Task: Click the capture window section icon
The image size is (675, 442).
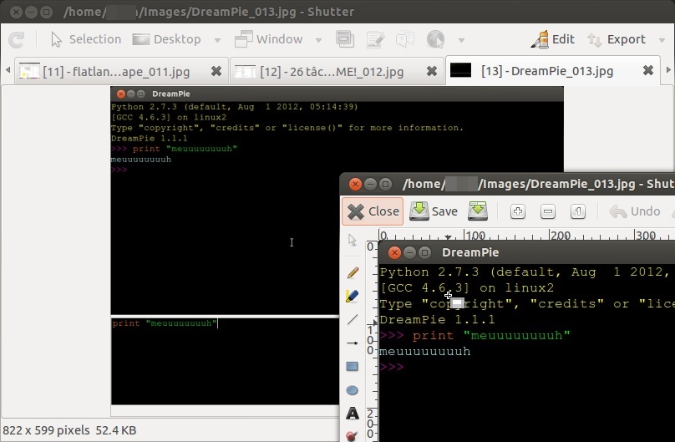Action: pos(345,39)
